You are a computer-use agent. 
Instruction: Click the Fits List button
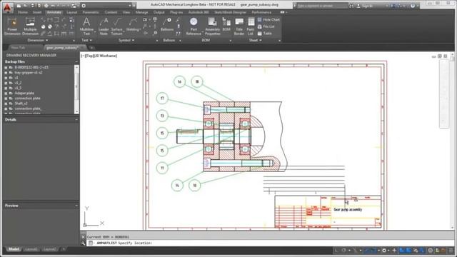point(266,26)
